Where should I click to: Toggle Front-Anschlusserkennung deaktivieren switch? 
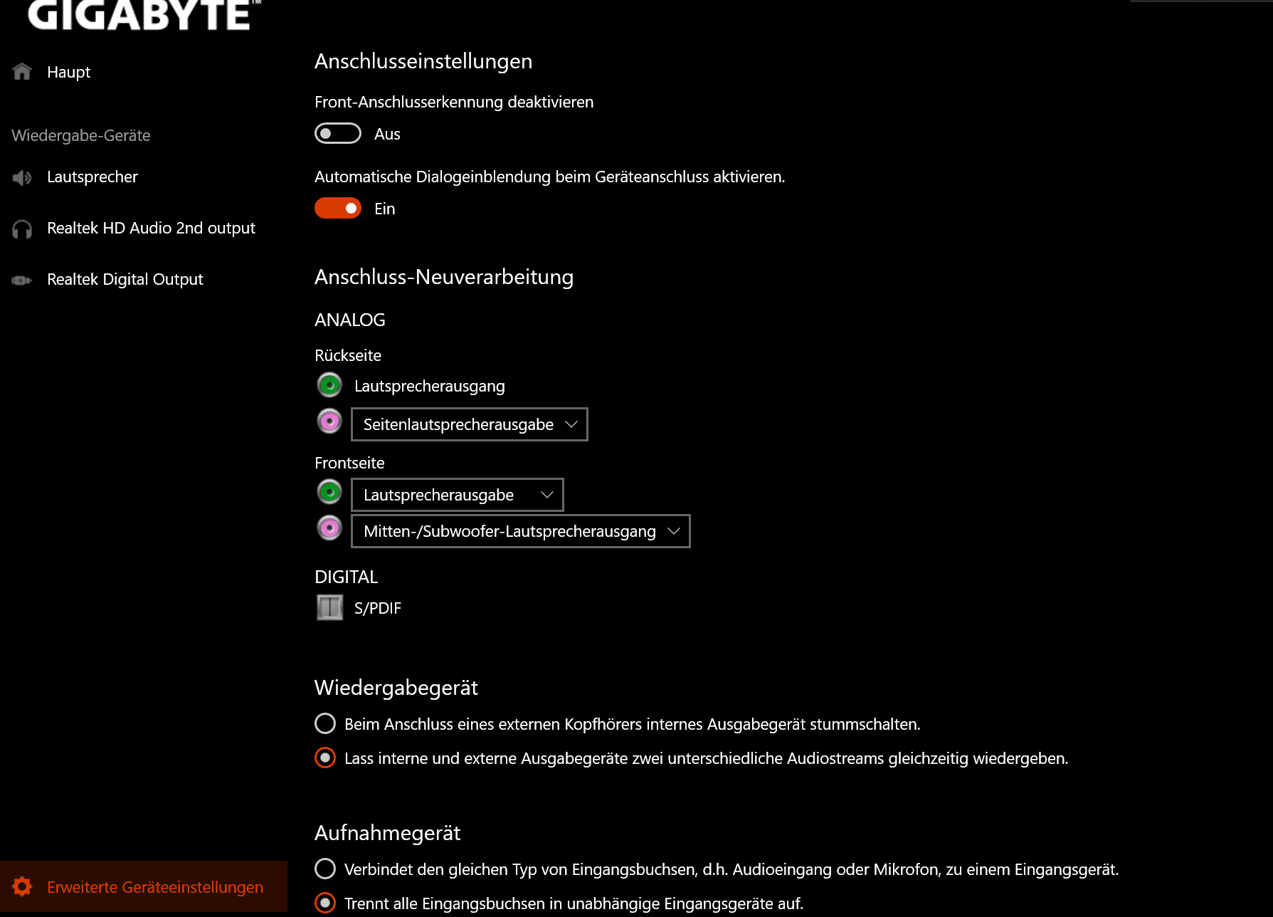pos(338,133)
